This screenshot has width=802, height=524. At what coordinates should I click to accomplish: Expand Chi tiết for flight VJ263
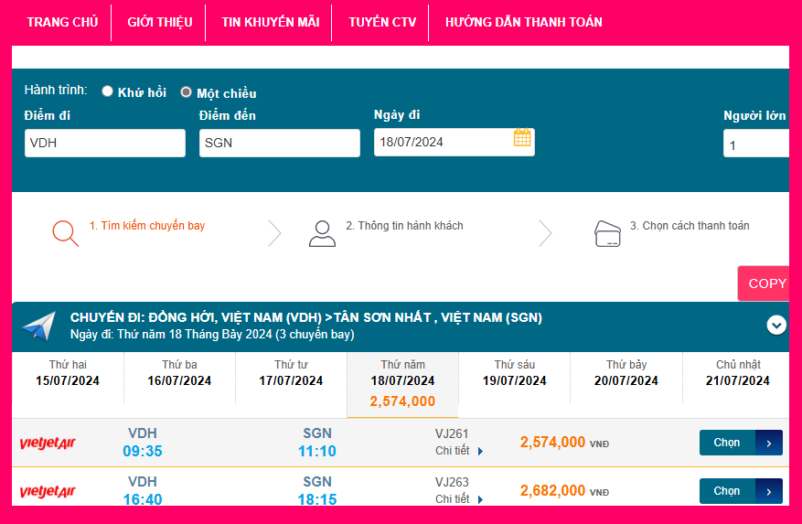pos(459,499)
